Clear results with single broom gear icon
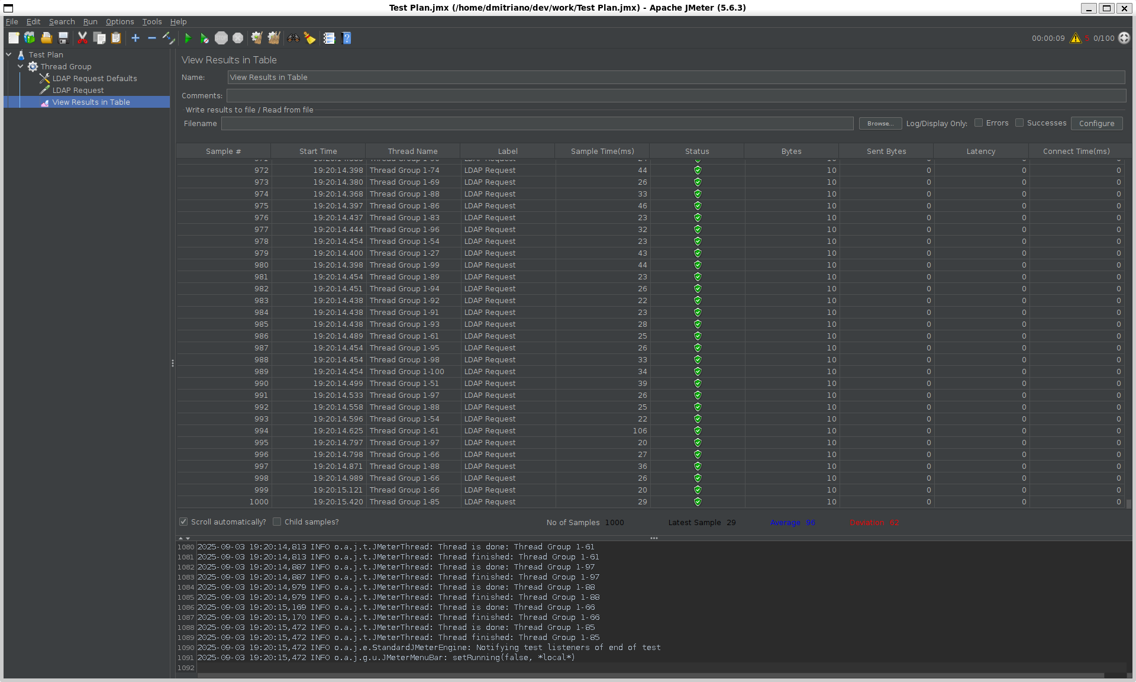This screenshot has width=1136, height=682. click(257, 38)
